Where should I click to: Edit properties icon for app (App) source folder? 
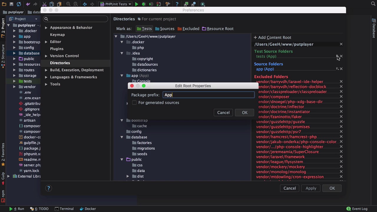point(337,69)
